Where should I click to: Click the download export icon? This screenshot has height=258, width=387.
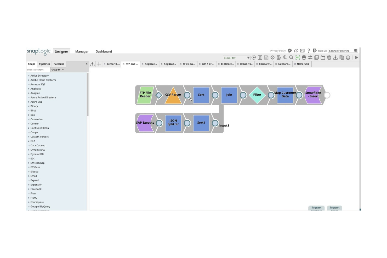335,58
